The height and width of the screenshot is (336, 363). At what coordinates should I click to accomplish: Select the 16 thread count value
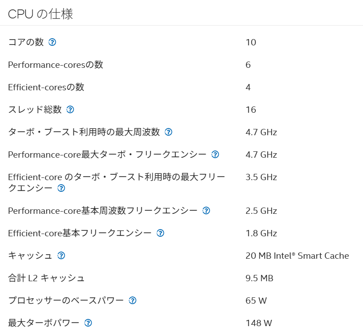[251, 110]
